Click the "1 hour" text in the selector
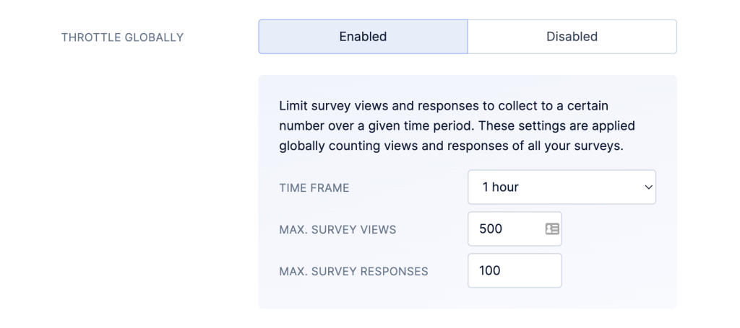 500,187
